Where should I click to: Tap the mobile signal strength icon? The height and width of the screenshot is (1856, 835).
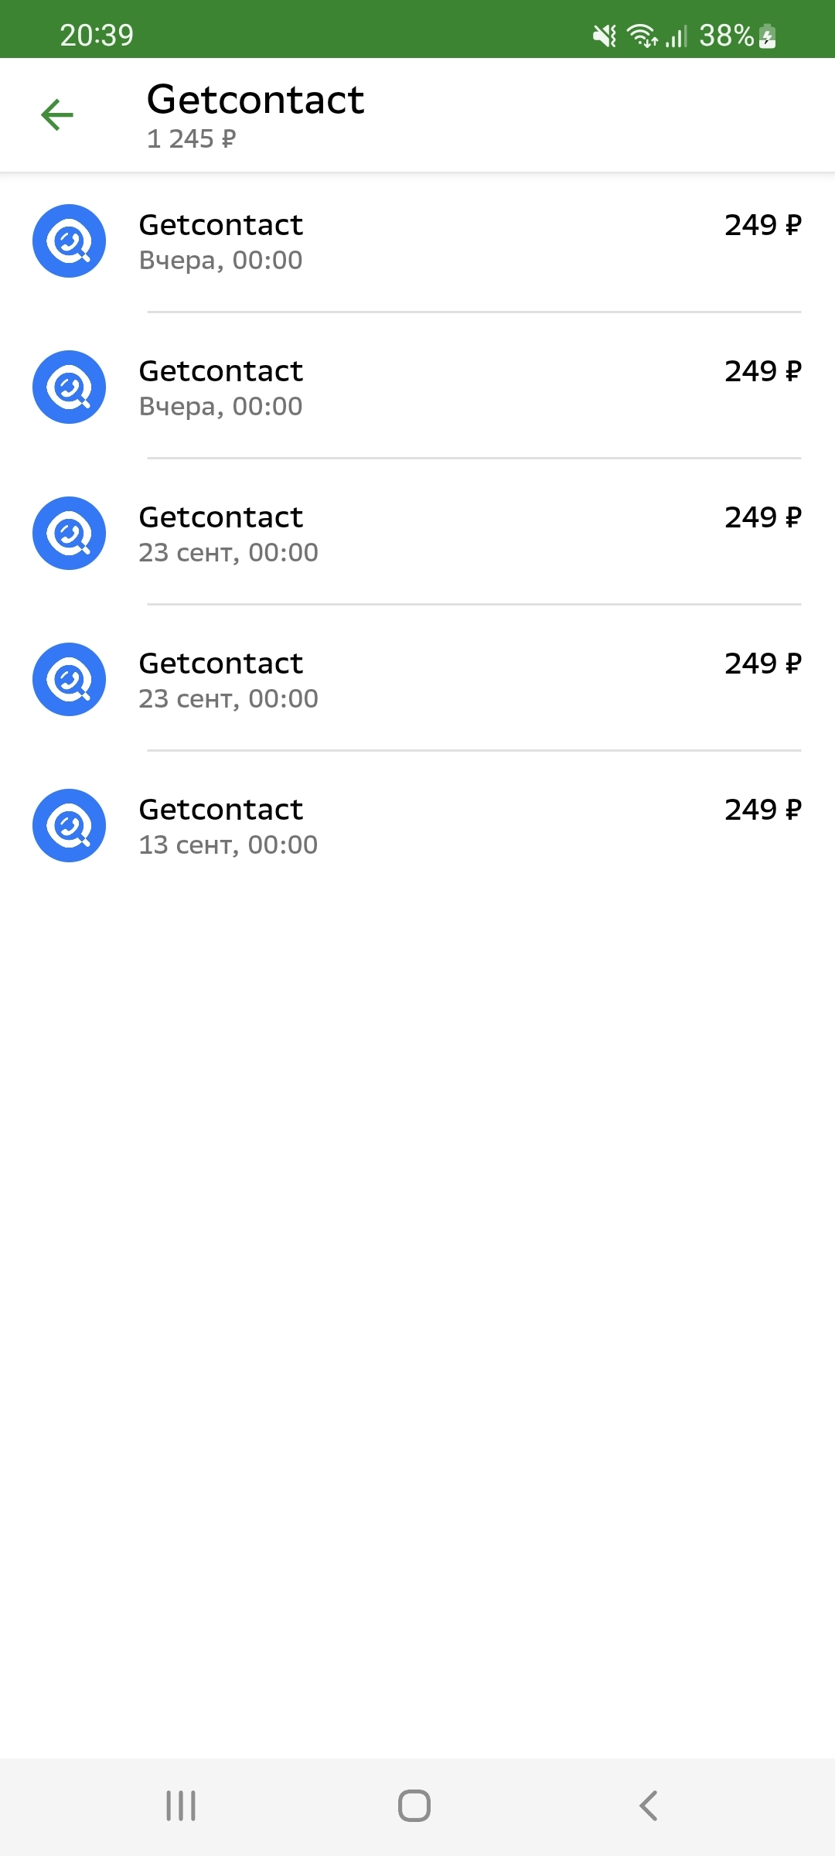point(676,36)
